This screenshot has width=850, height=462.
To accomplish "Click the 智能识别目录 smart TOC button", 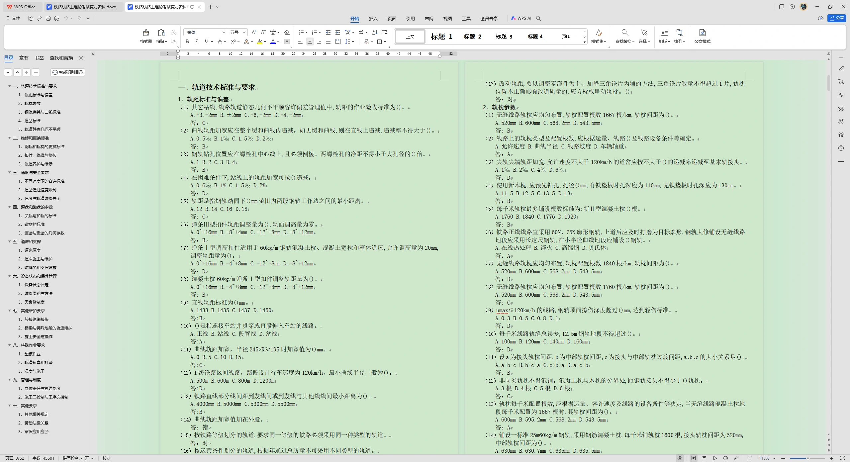I will (68, 72).
